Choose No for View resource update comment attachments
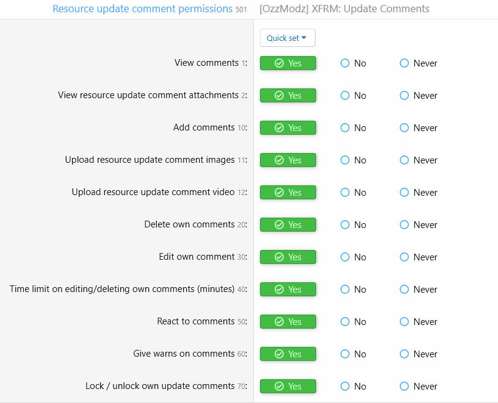 (x=353, y=96)
